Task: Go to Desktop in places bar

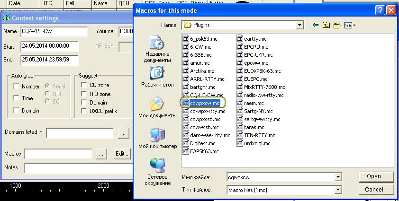Action: click(157, 78)
